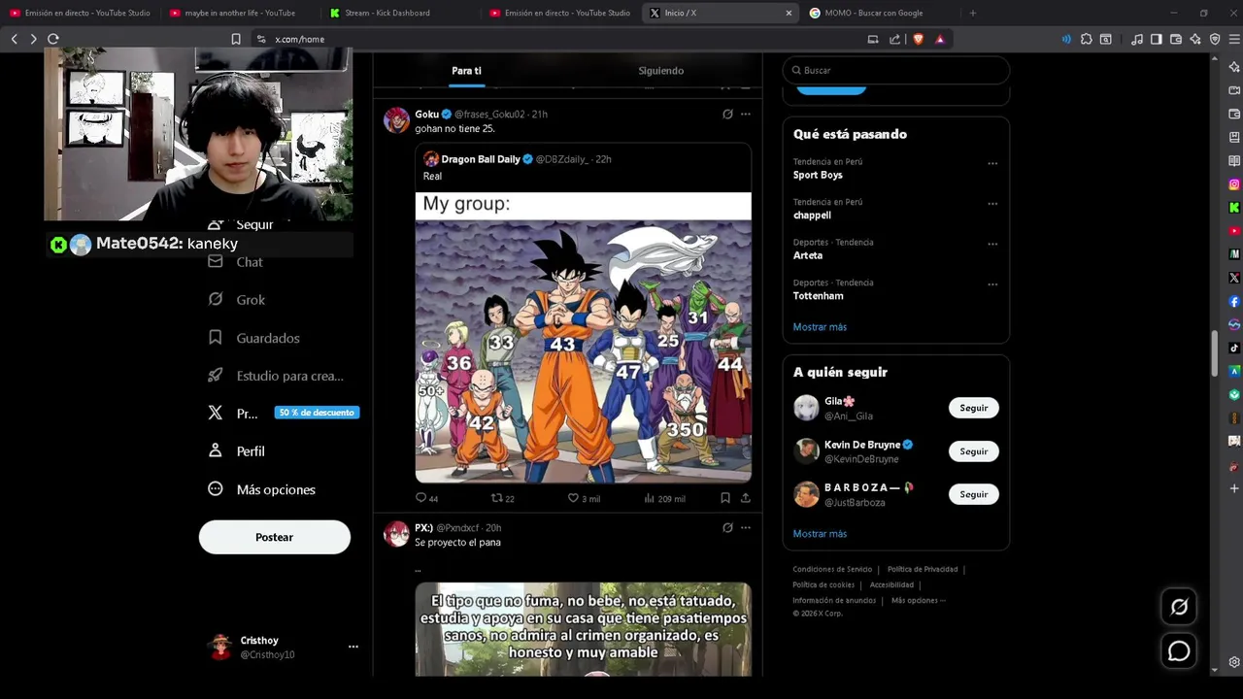Image resolution: width=1243 pixels, height=699 pixels.
Task: Open options for Tottenham trend
Action: pos(992,284)
